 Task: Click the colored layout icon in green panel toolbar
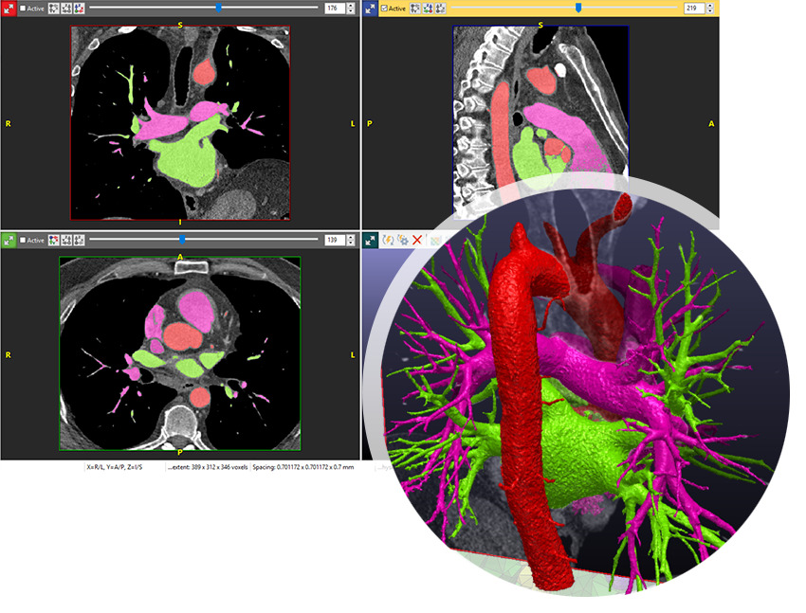coord(54,240)
